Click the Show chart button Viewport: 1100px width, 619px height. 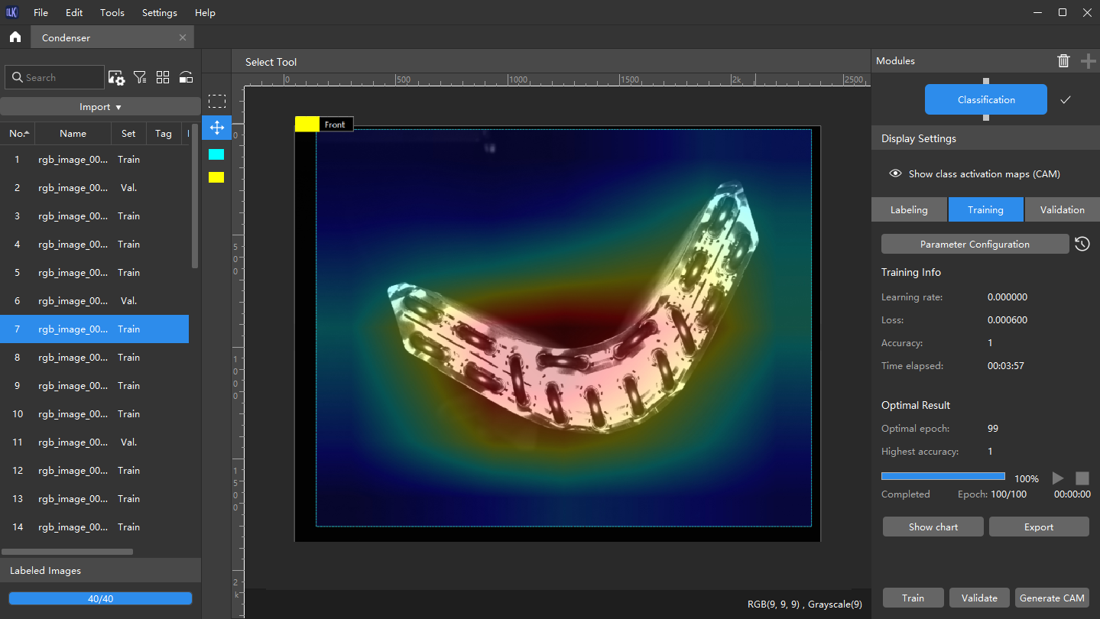click(933, 527)
